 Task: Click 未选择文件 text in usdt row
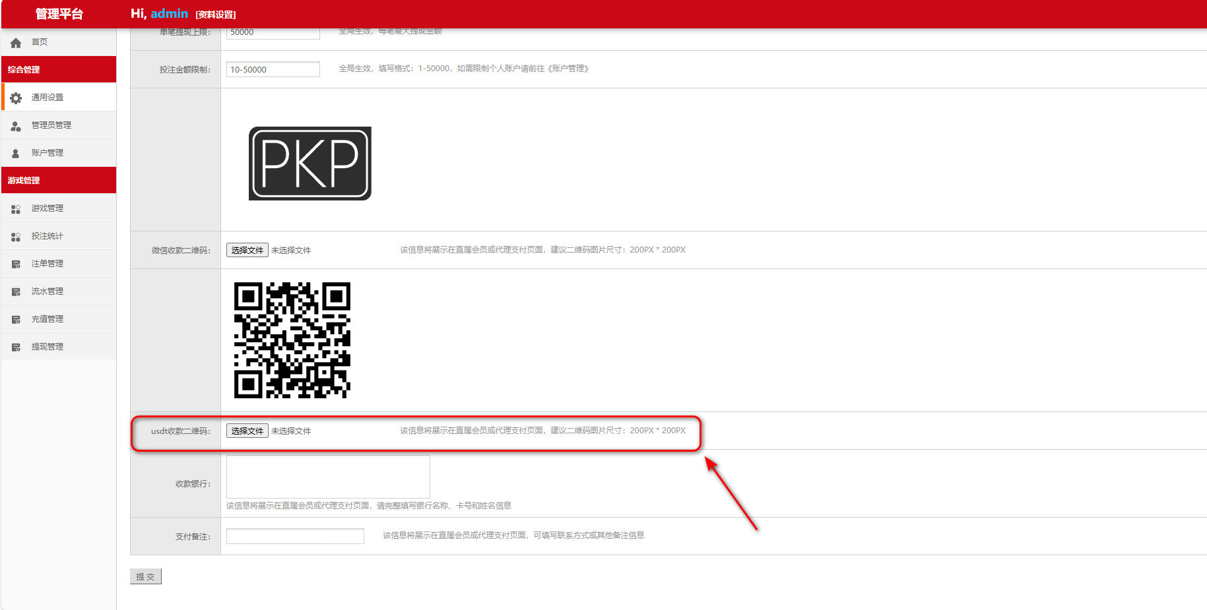click(291, 431)
